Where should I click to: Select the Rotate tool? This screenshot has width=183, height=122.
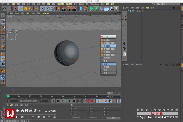[31, 9]
